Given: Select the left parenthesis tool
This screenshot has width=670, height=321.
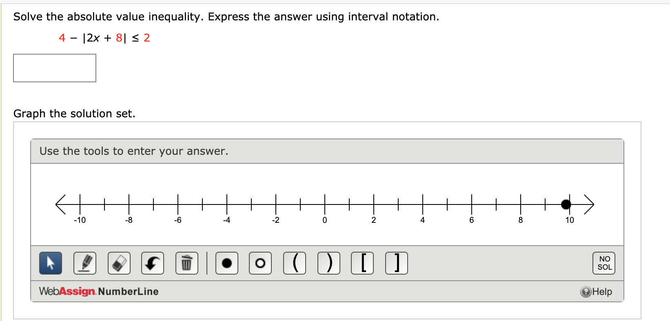Looking at the screenshot, I should pos(294,263).
